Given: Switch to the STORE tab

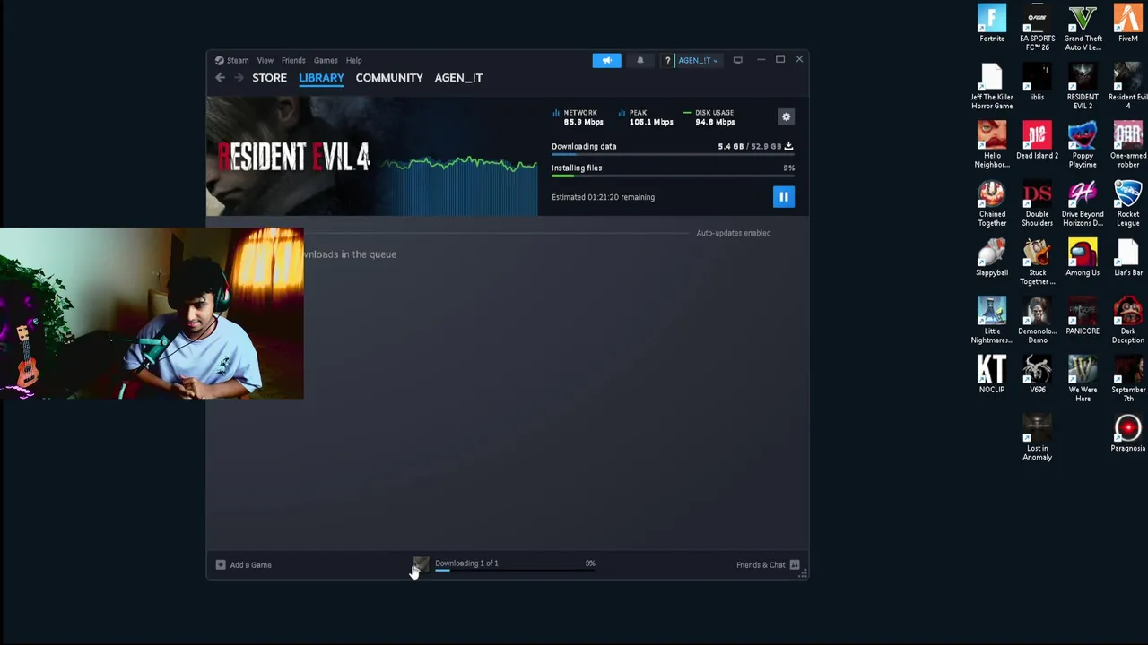Looking at the screenshot, I should [x=269, y=78].
